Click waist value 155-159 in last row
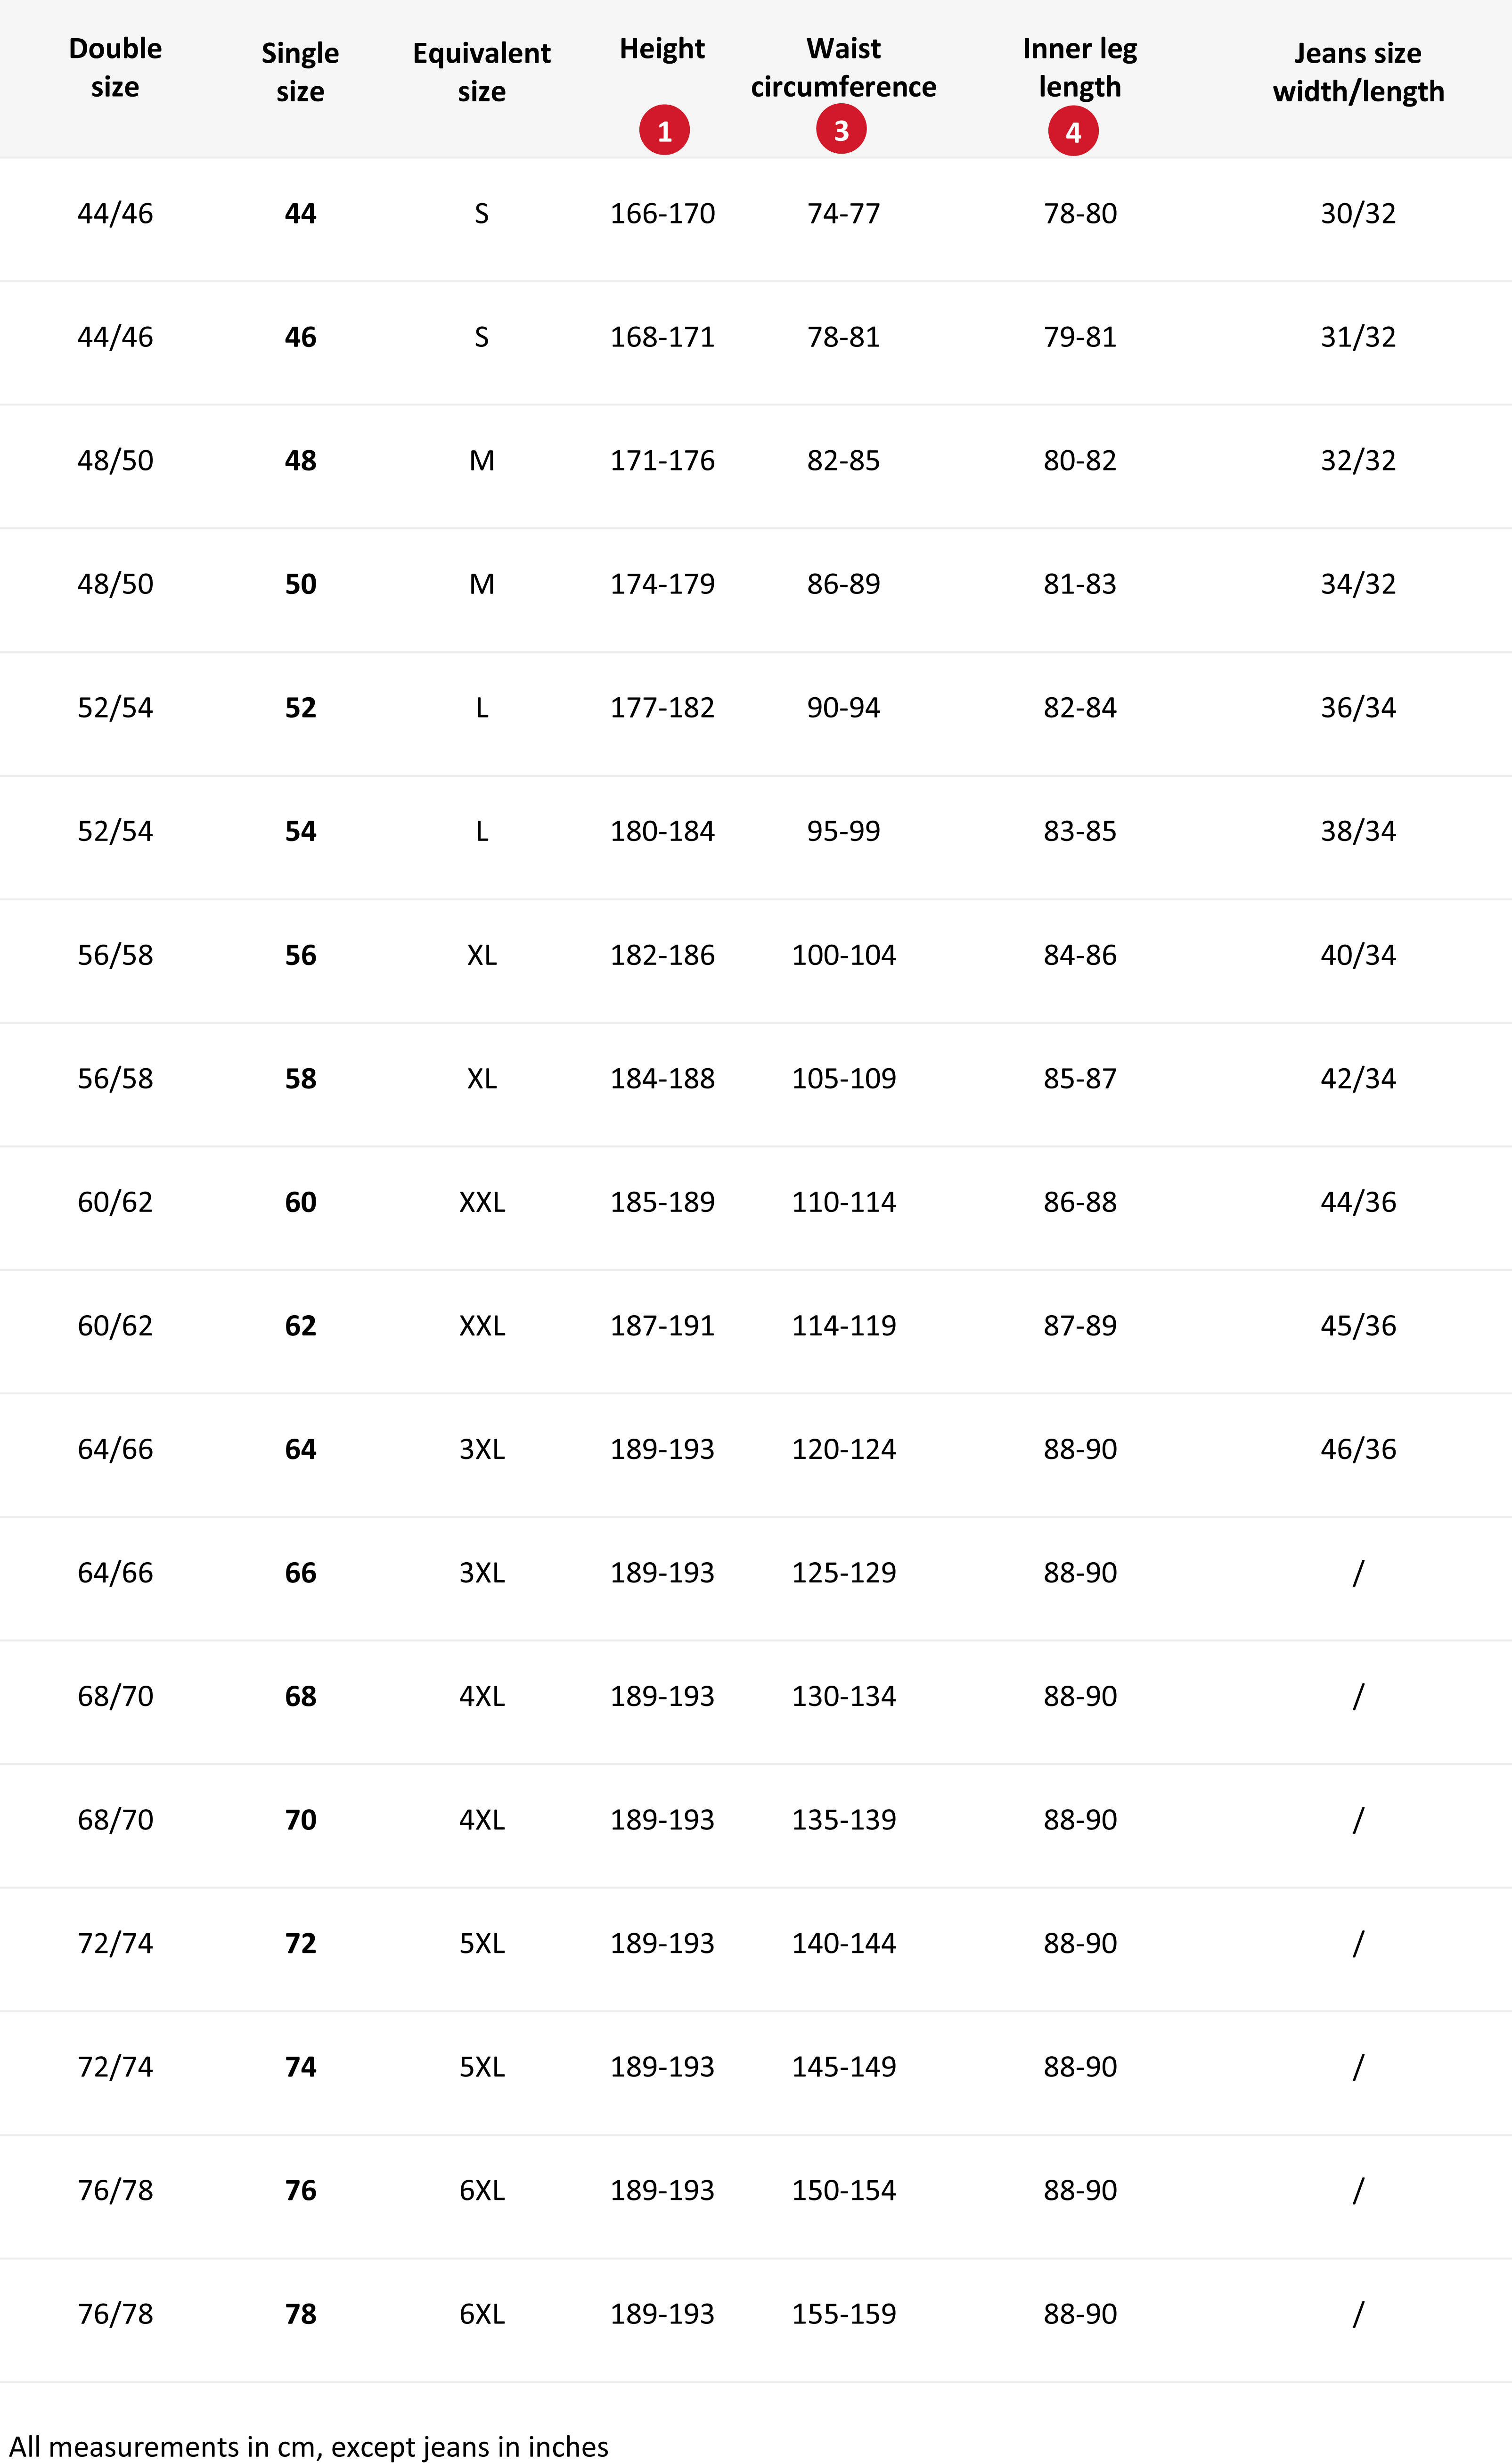 point(844,2314)
